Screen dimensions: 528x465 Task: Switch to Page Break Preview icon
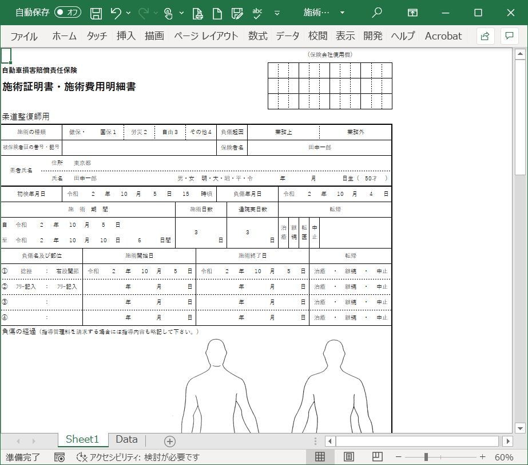377,457
